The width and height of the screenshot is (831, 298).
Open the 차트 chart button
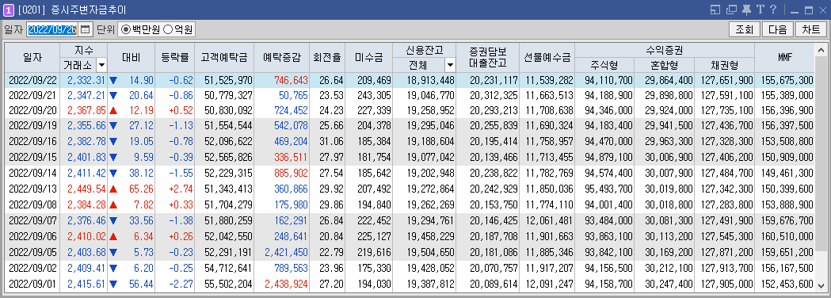(x=811, y=29)
